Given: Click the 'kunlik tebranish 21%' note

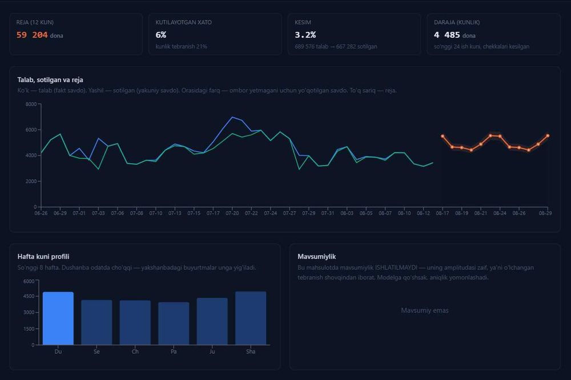Looking at the screenshot, I should [x=182, y=47].
